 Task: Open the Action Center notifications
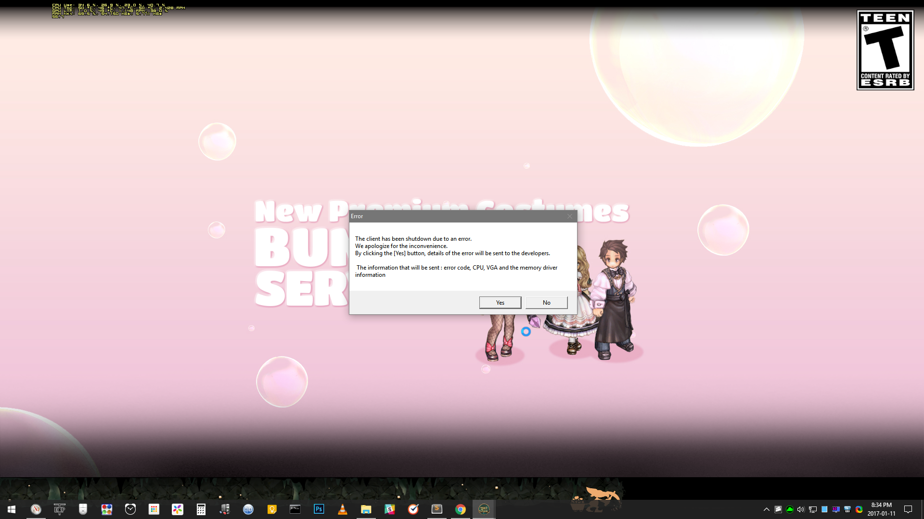click(908, 509)
